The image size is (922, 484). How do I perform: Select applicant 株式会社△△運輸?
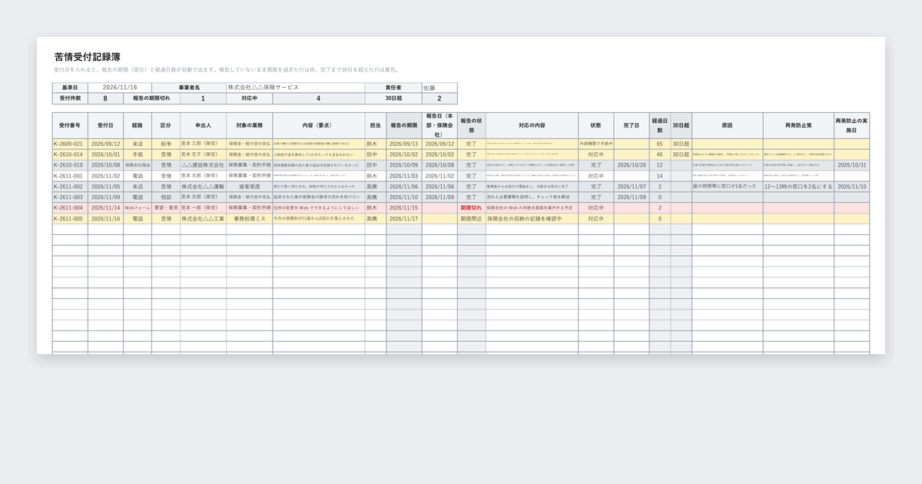203,187
